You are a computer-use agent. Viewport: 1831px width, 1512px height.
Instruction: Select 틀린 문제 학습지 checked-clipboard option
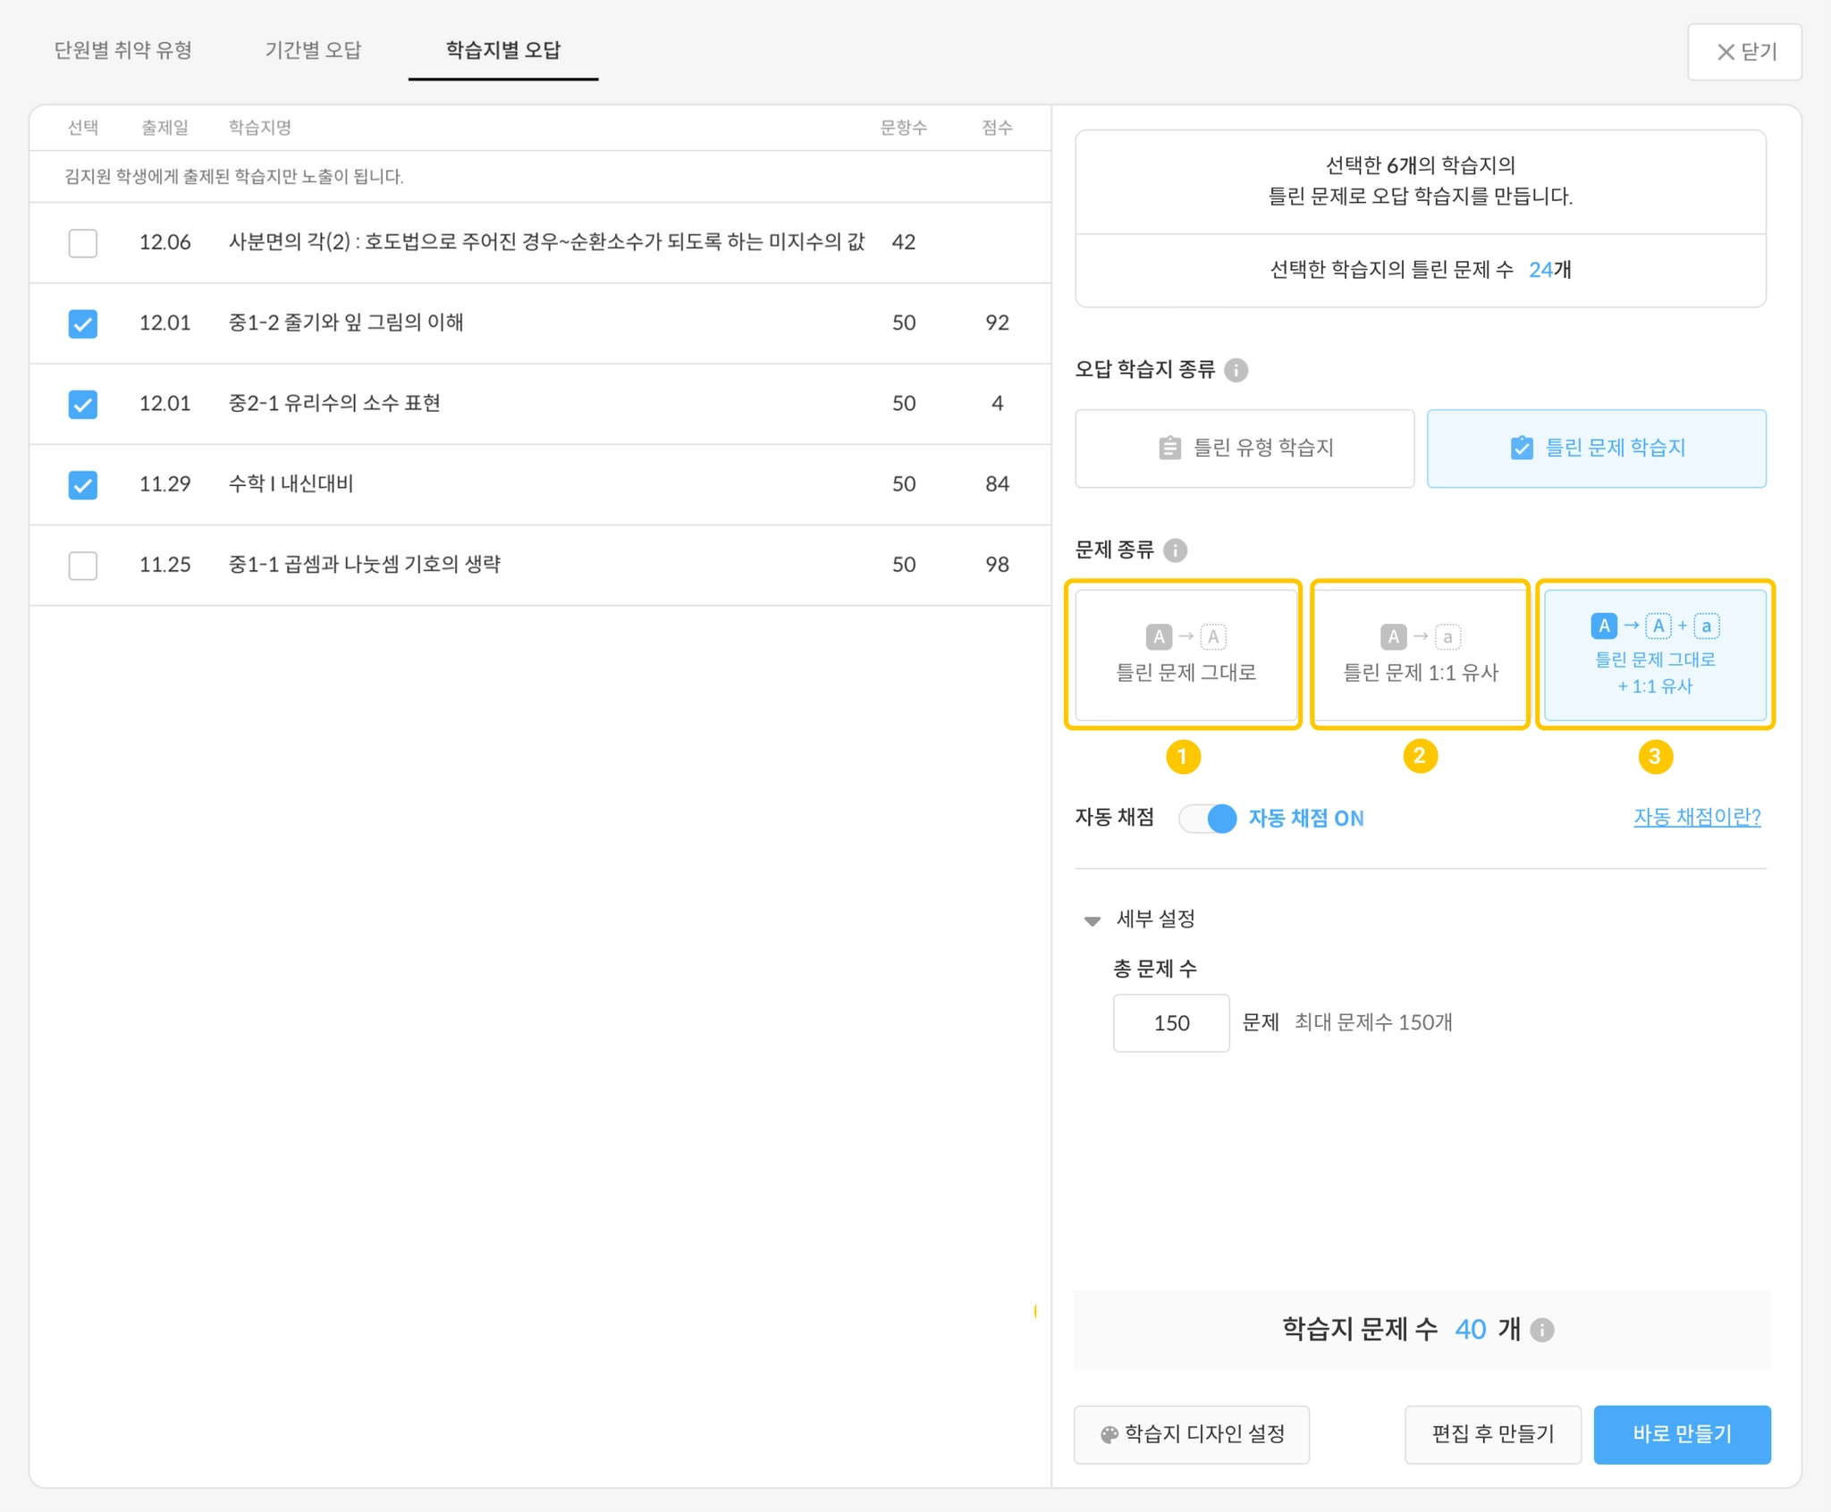pyautogui.click(x=1596, y=449)
